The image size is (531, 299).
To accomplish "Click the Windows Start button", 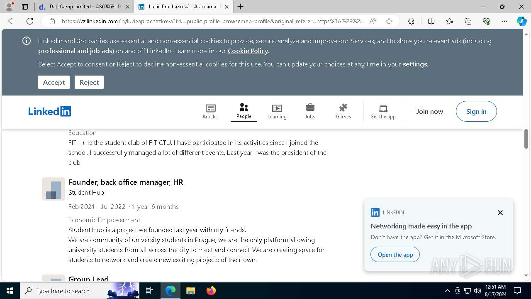I will tap(10, 291).
